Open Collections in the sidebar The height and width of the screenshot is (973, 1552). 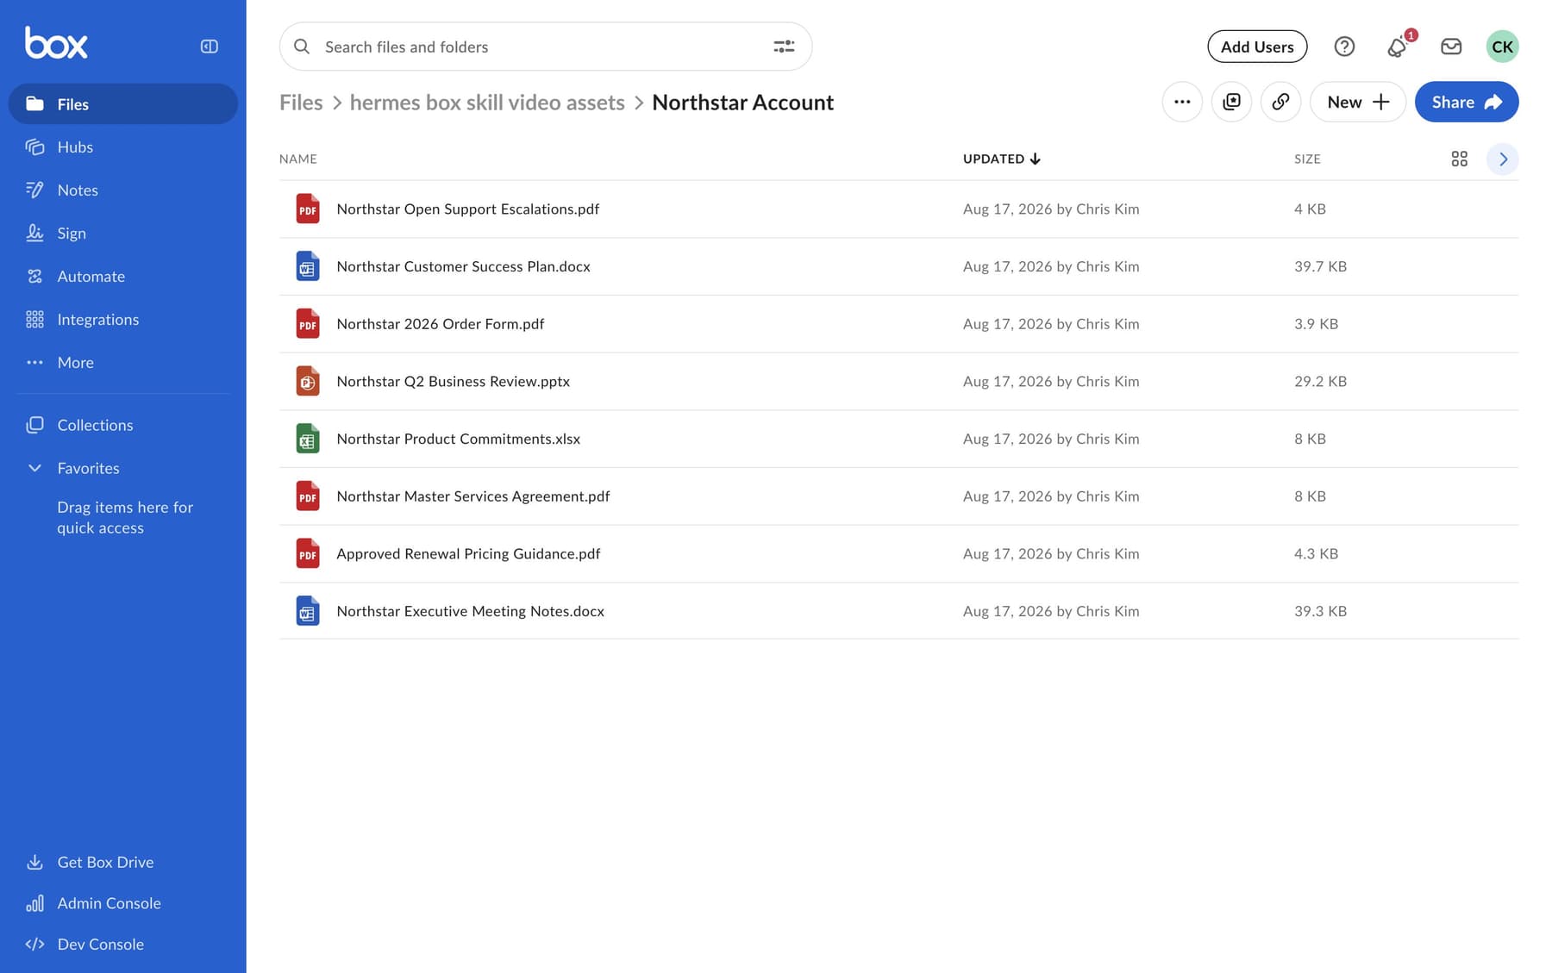pyautogui.click(x=122, y=425)
